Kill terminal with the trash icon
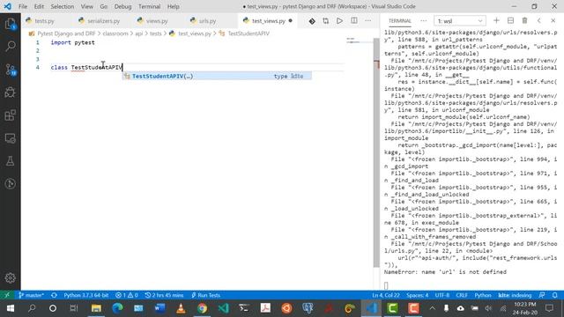The width and height of the screenshot is (564, 317). pos(525,21)
